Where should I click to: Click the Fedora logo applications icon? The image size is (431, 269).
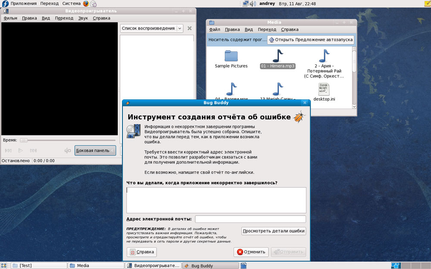[5, 3]
